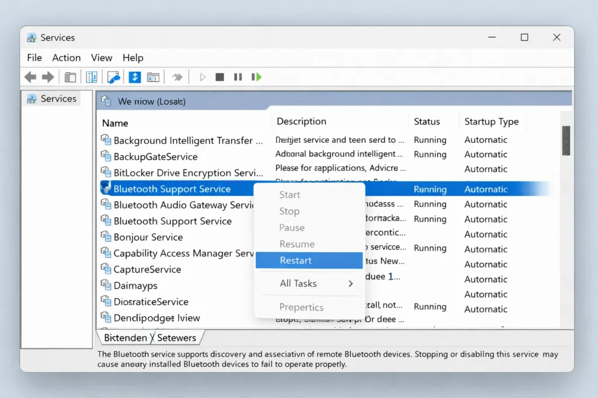
Task: Click the Pause Service toolbar icon
Action: 238,77
